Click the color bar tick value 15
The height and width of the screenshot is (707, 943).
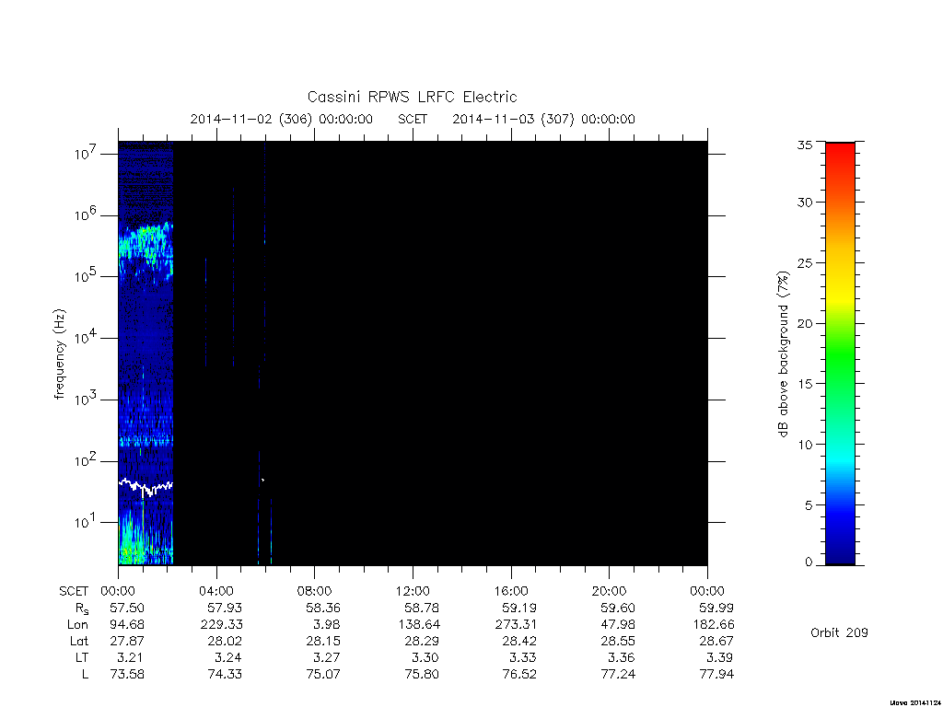[x=805, y=384]
